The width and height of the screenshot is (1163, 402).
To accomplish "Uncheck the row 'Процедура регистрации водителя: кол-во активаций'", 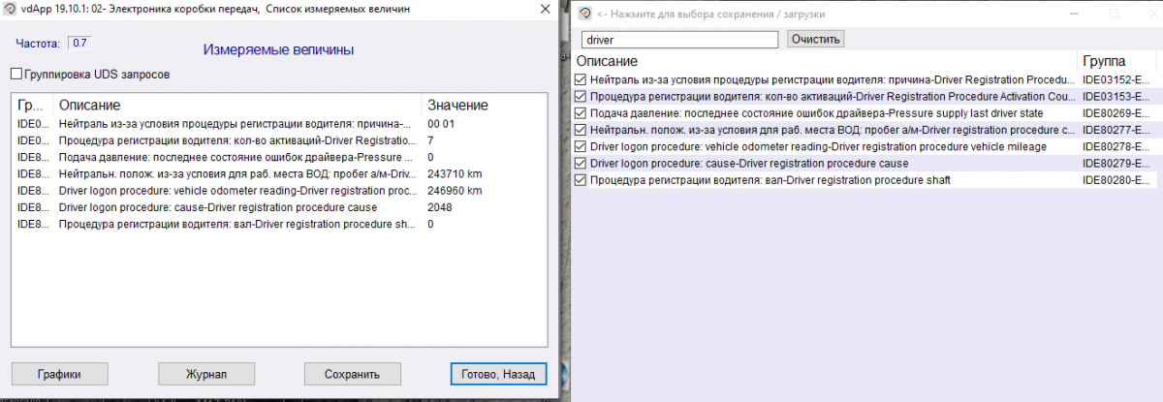I will point(581,97).
